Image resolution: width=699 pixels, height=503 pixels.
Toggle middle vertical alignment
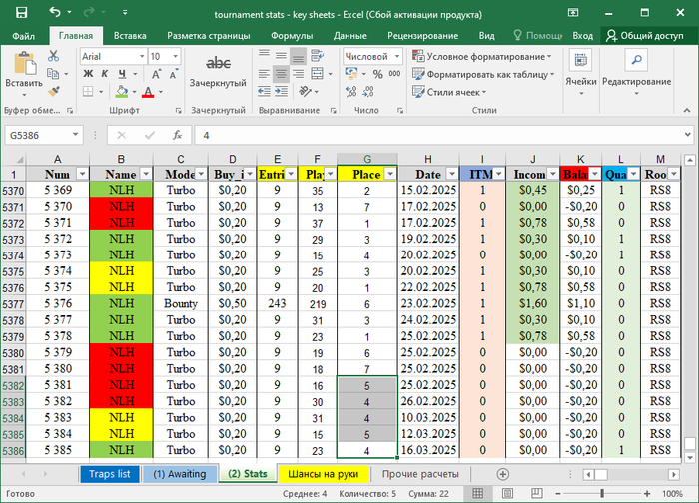pyautogui.click(x=281, y=56)
